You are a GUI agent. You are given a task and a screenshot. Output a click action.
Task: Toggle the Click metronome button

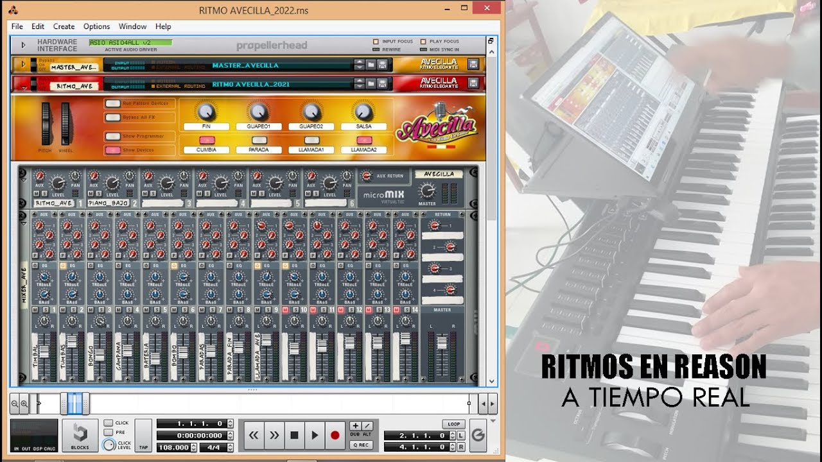[x=109, y=423]
